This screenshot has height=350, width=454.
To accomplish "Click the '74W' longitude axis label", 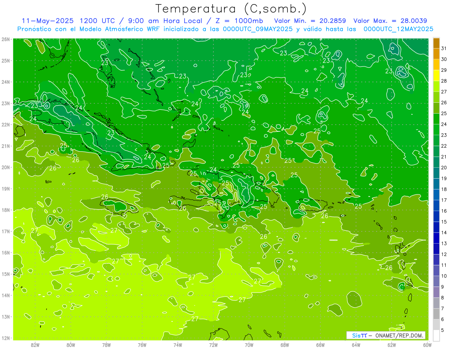I will coord(178,345).
